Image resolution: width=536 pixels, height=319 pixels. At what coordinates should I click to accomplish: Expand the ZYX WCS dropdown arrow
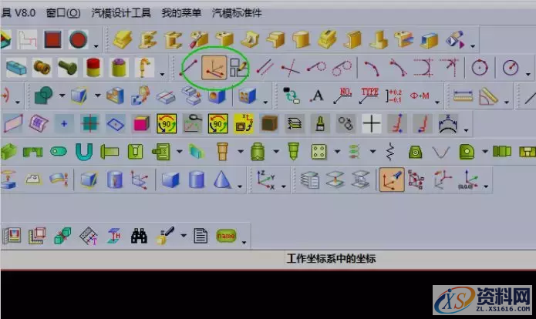284,186
